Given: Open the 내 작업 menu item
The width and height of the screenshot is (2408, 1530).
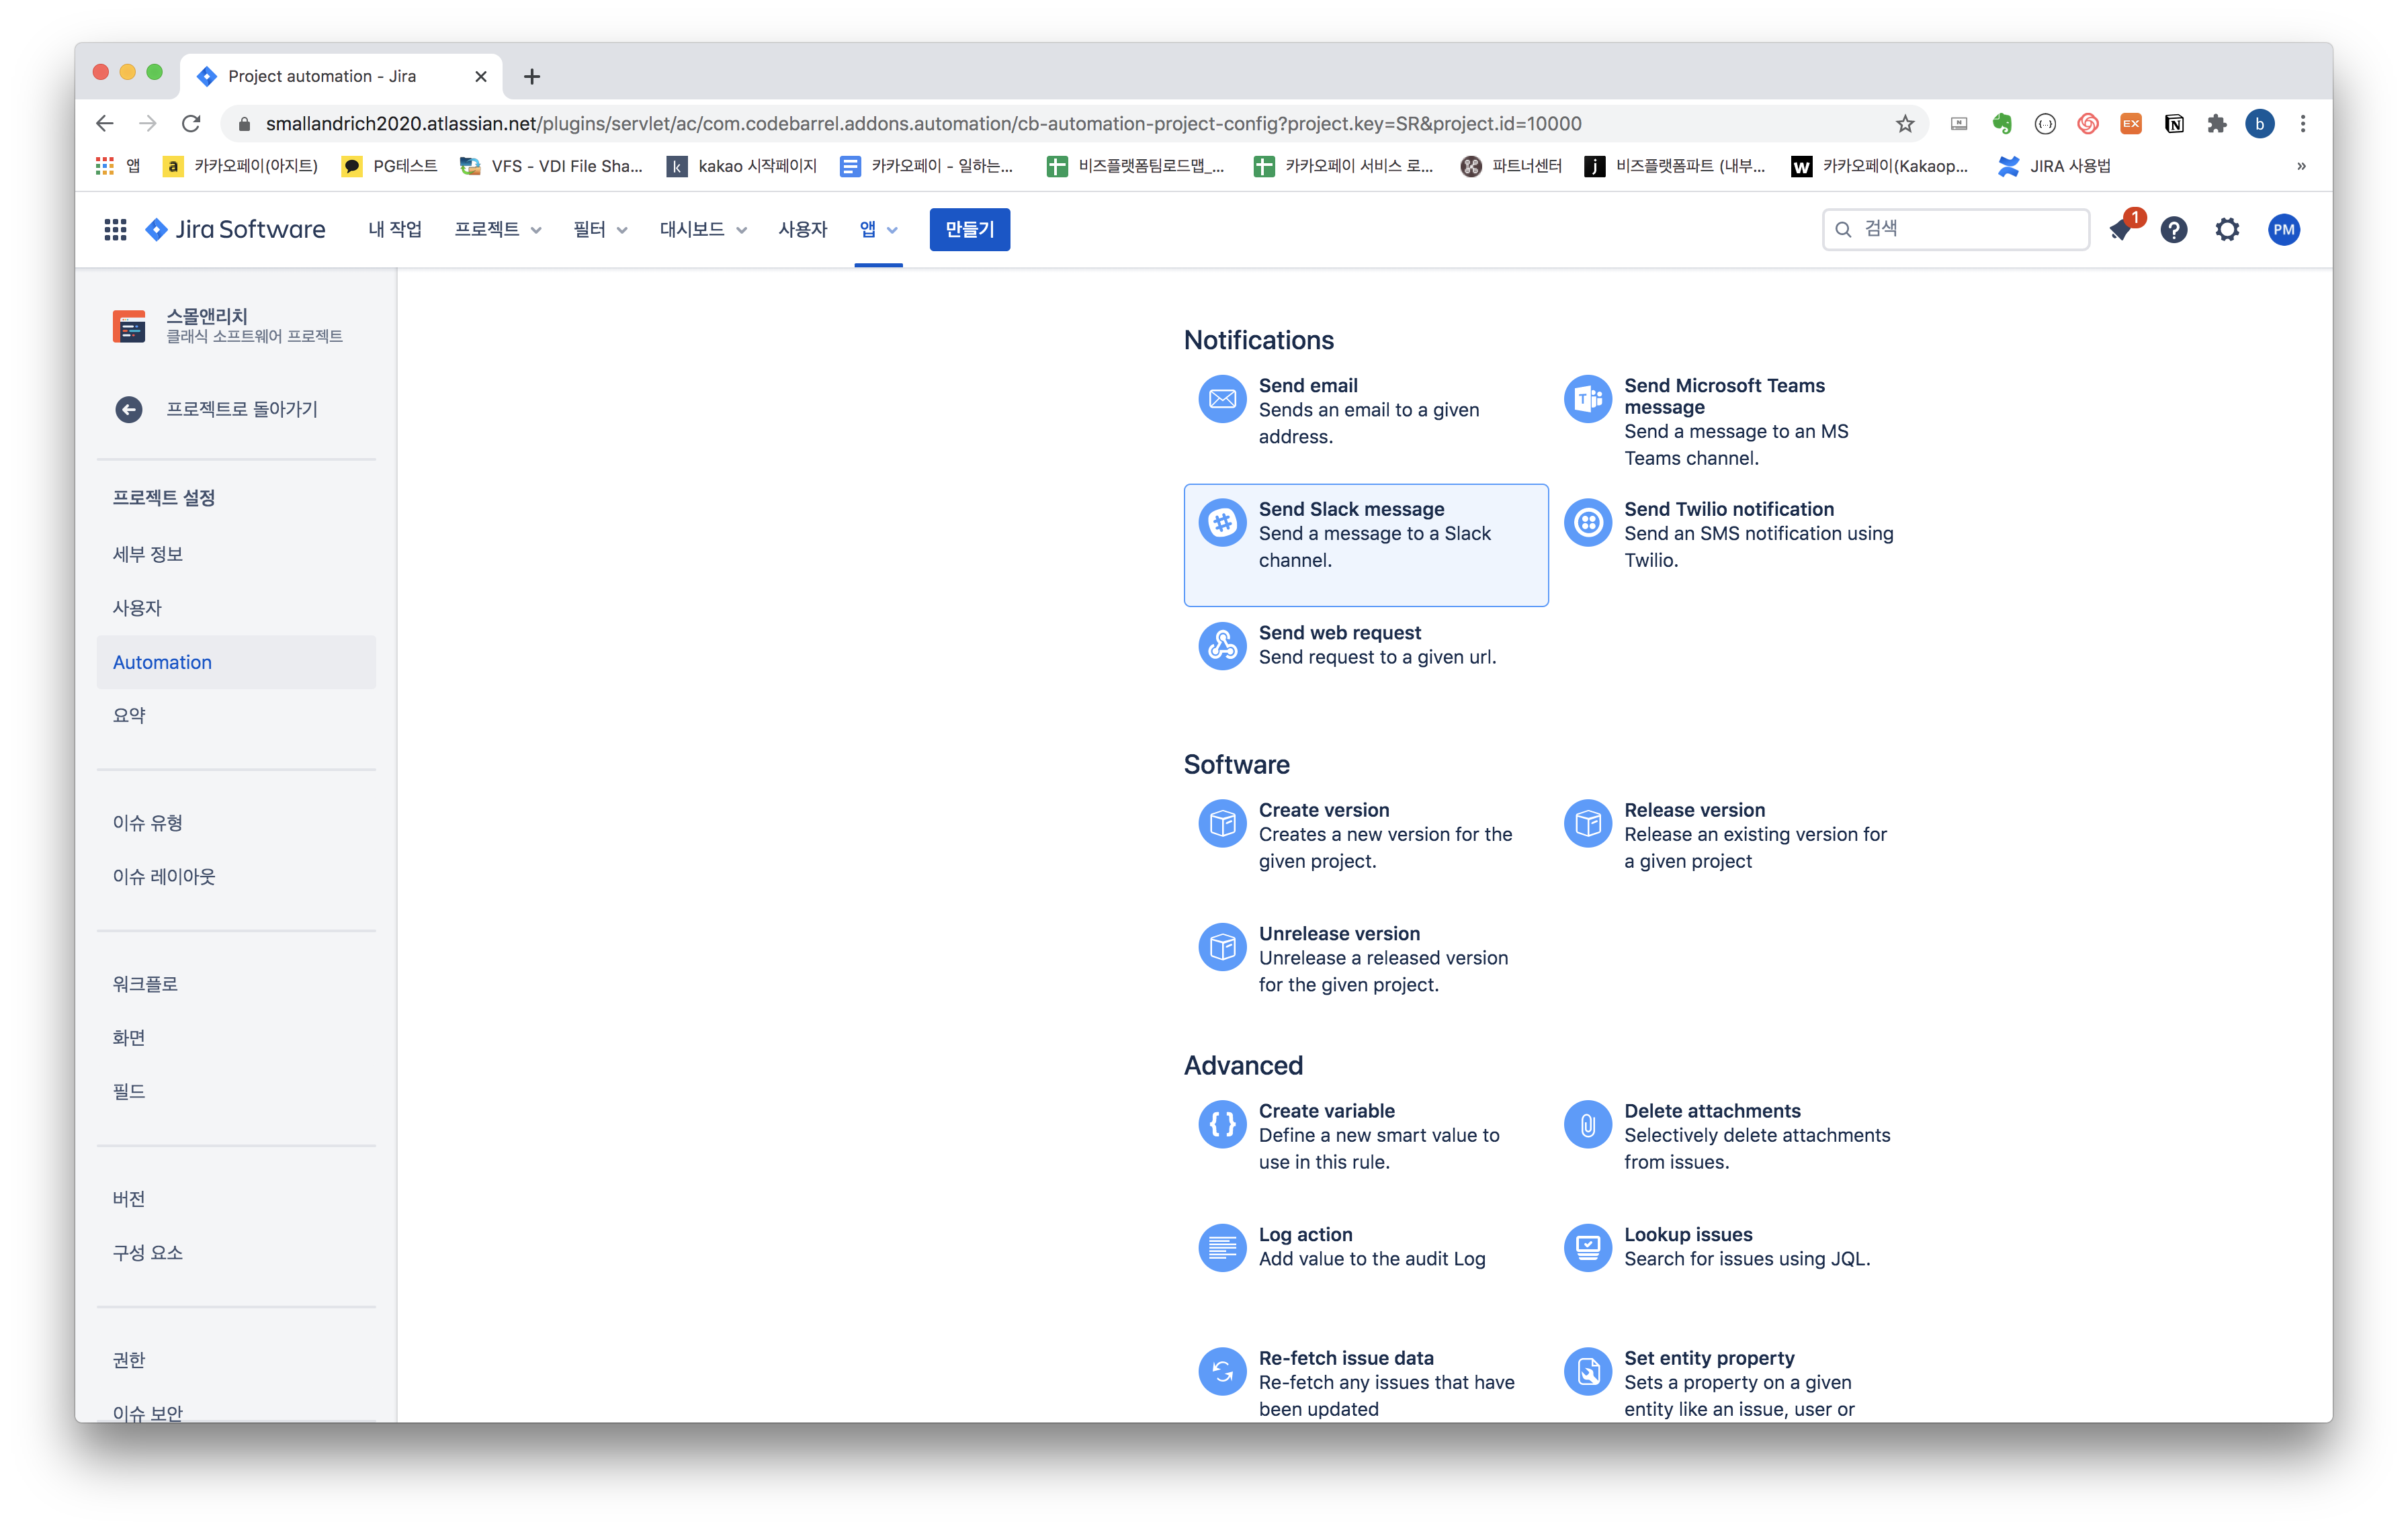Looking at the screenshot, I should tap(394, 230).
